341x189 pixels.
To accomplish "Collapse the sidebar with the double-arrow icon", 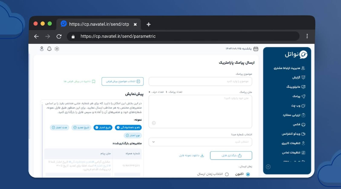I will pyautogui.click(x=268, y=167).
